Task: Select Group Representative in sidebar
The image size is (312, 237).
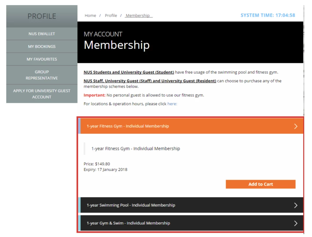Action: (42, 75)
